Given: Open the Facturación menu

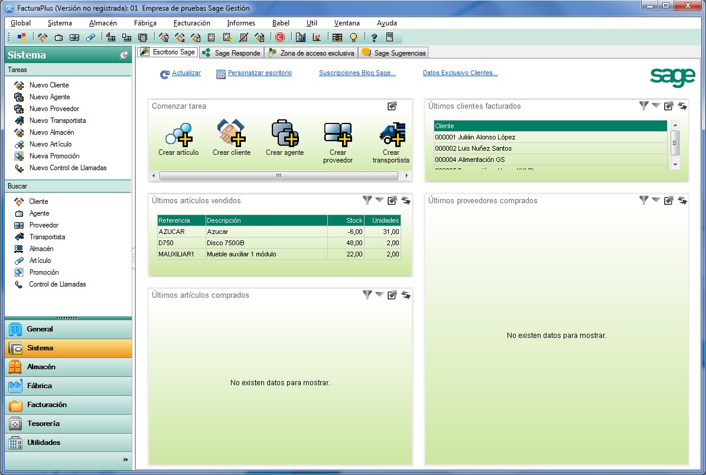Looking at the screenshot, I should (192, 23).
